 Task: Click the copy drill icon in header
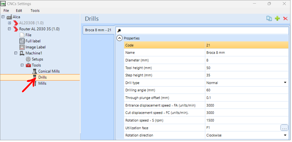(x=269, y=18)
